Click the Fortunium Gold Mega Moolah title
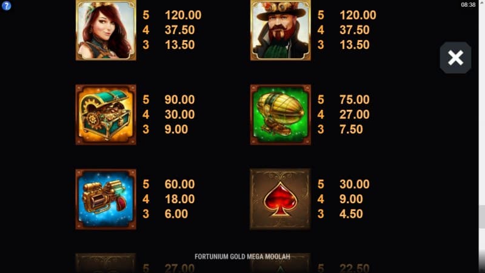Image resolution: width=485 pixels, height=273 pixels. pos(242,257)
